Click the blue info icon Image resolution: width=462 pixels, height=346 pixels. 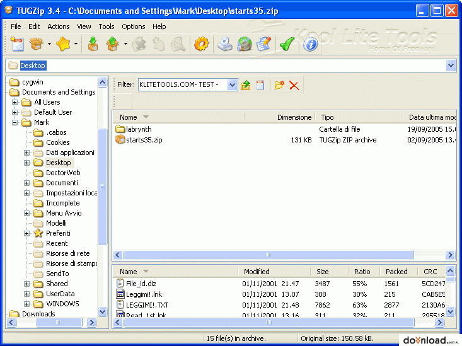point(310,45)
